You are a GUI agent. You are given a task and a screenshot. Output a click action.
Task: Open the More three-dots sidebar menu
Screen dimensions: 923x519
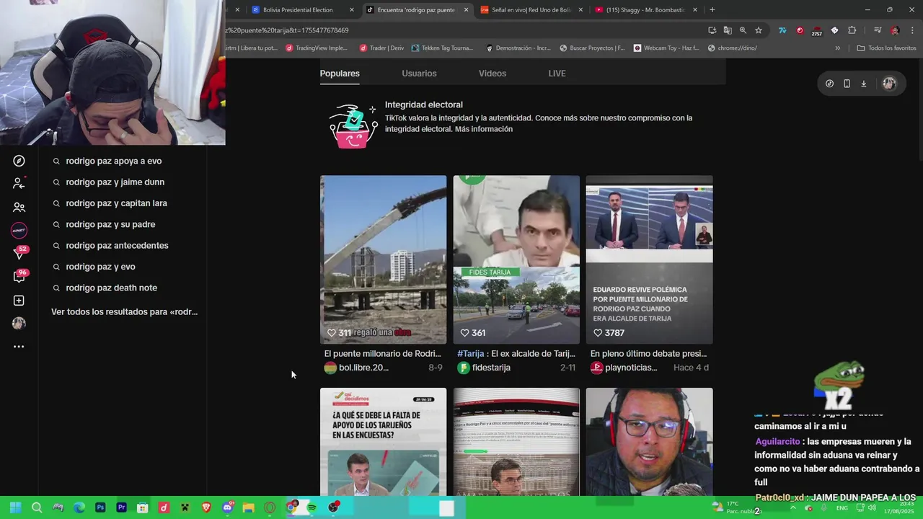[x=19, y=347]
